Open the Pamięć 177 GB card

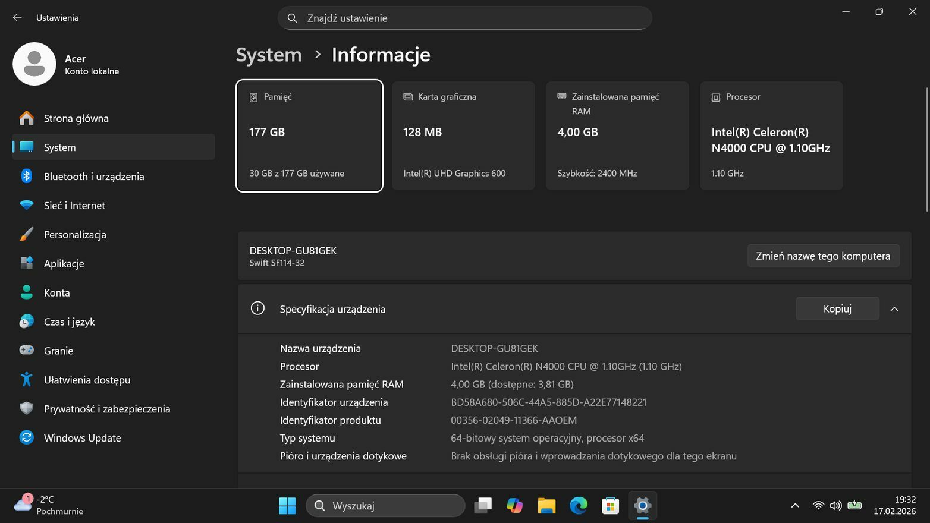pyautogui.click(x=309, y=136)
